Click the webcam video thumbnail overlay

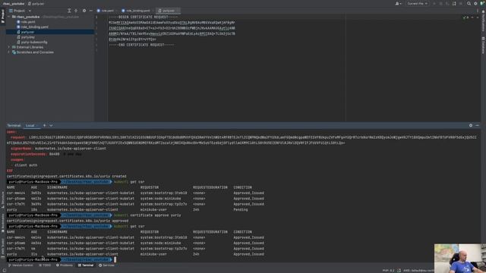pos(460,259)
